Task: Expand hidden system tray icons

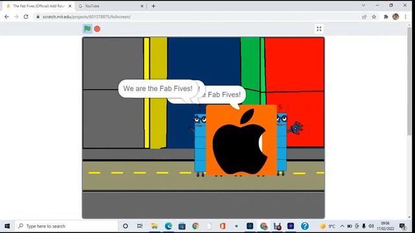Action: pos(342,226)
